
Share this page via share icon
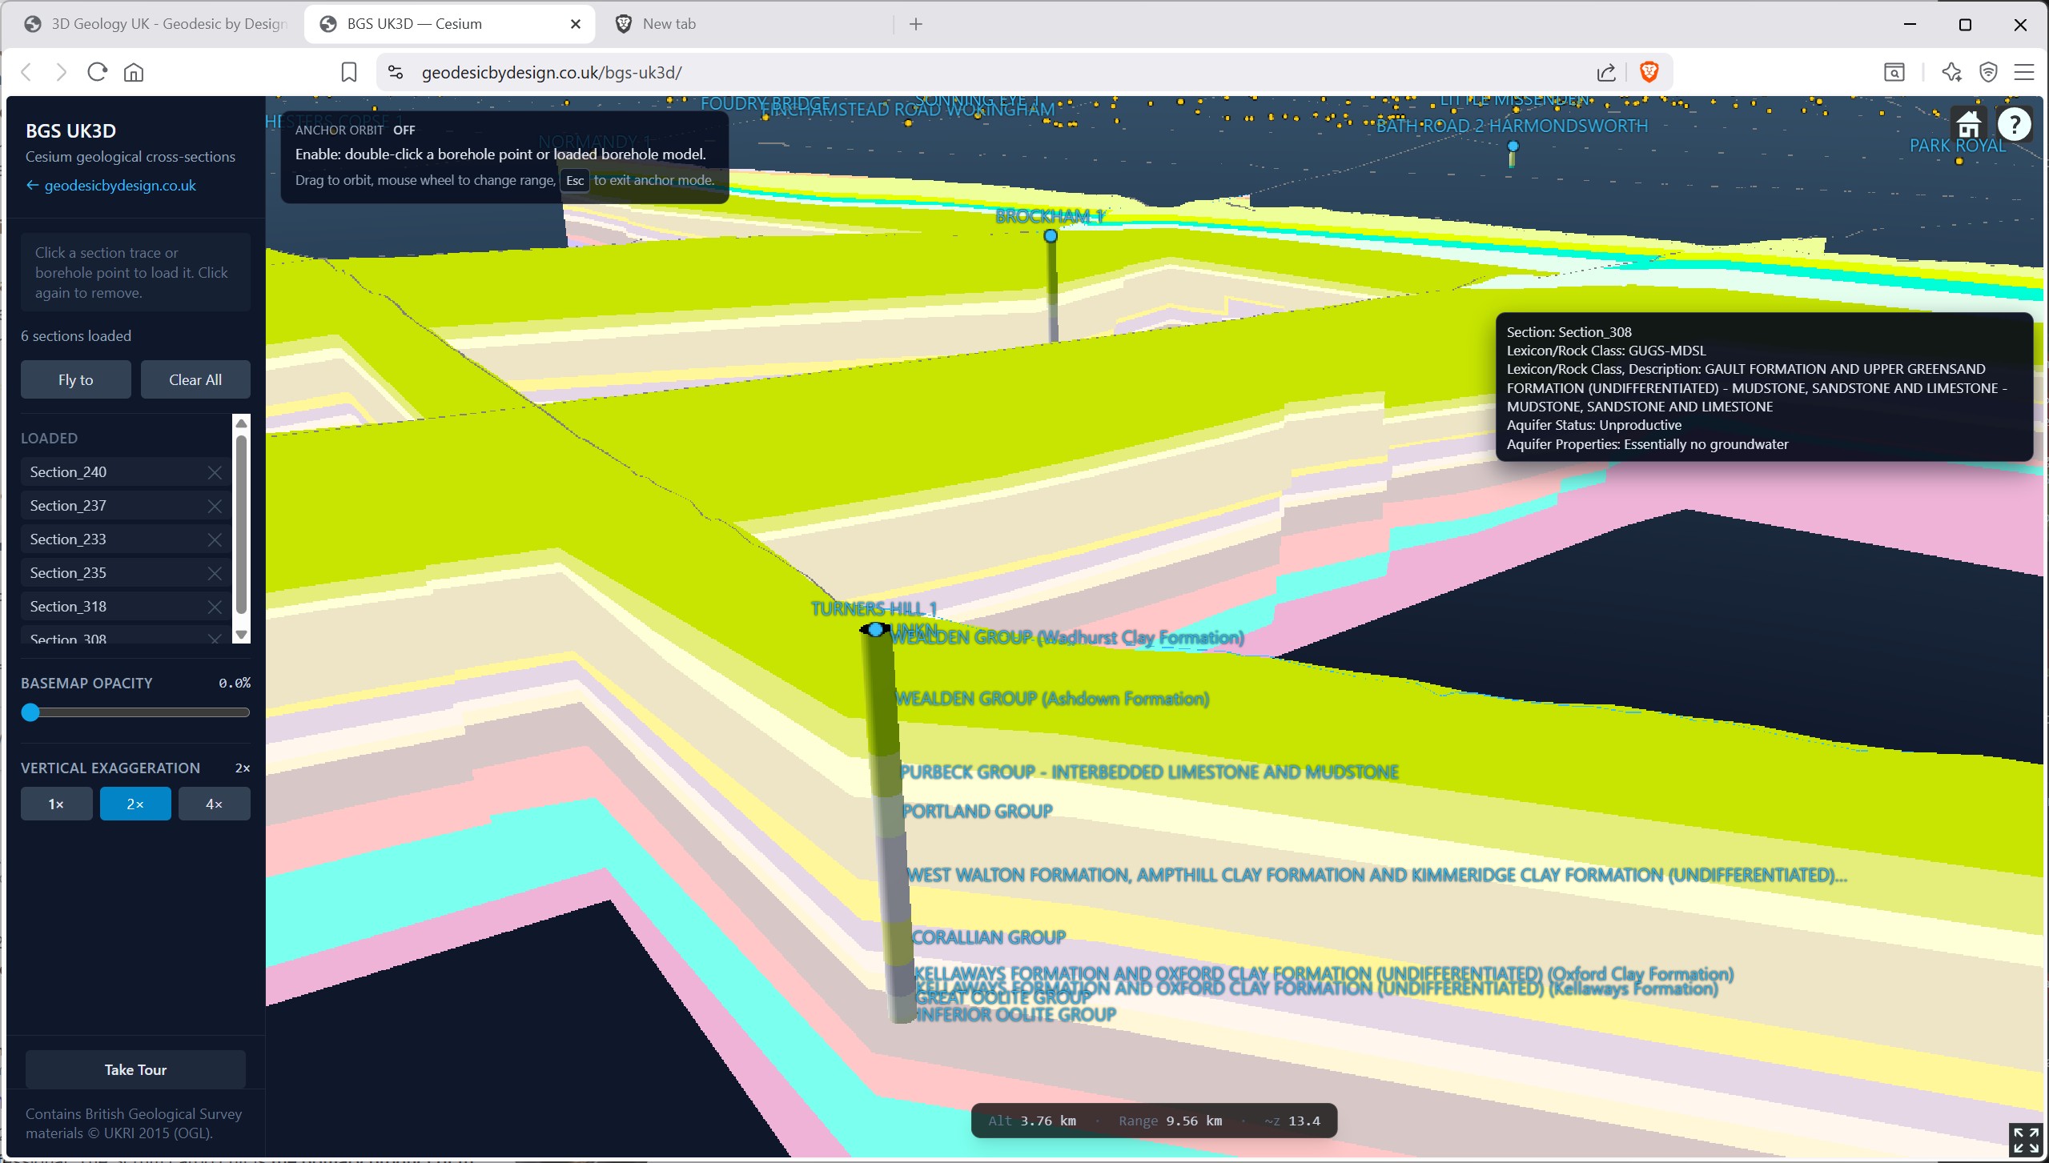coord(1605,72)
